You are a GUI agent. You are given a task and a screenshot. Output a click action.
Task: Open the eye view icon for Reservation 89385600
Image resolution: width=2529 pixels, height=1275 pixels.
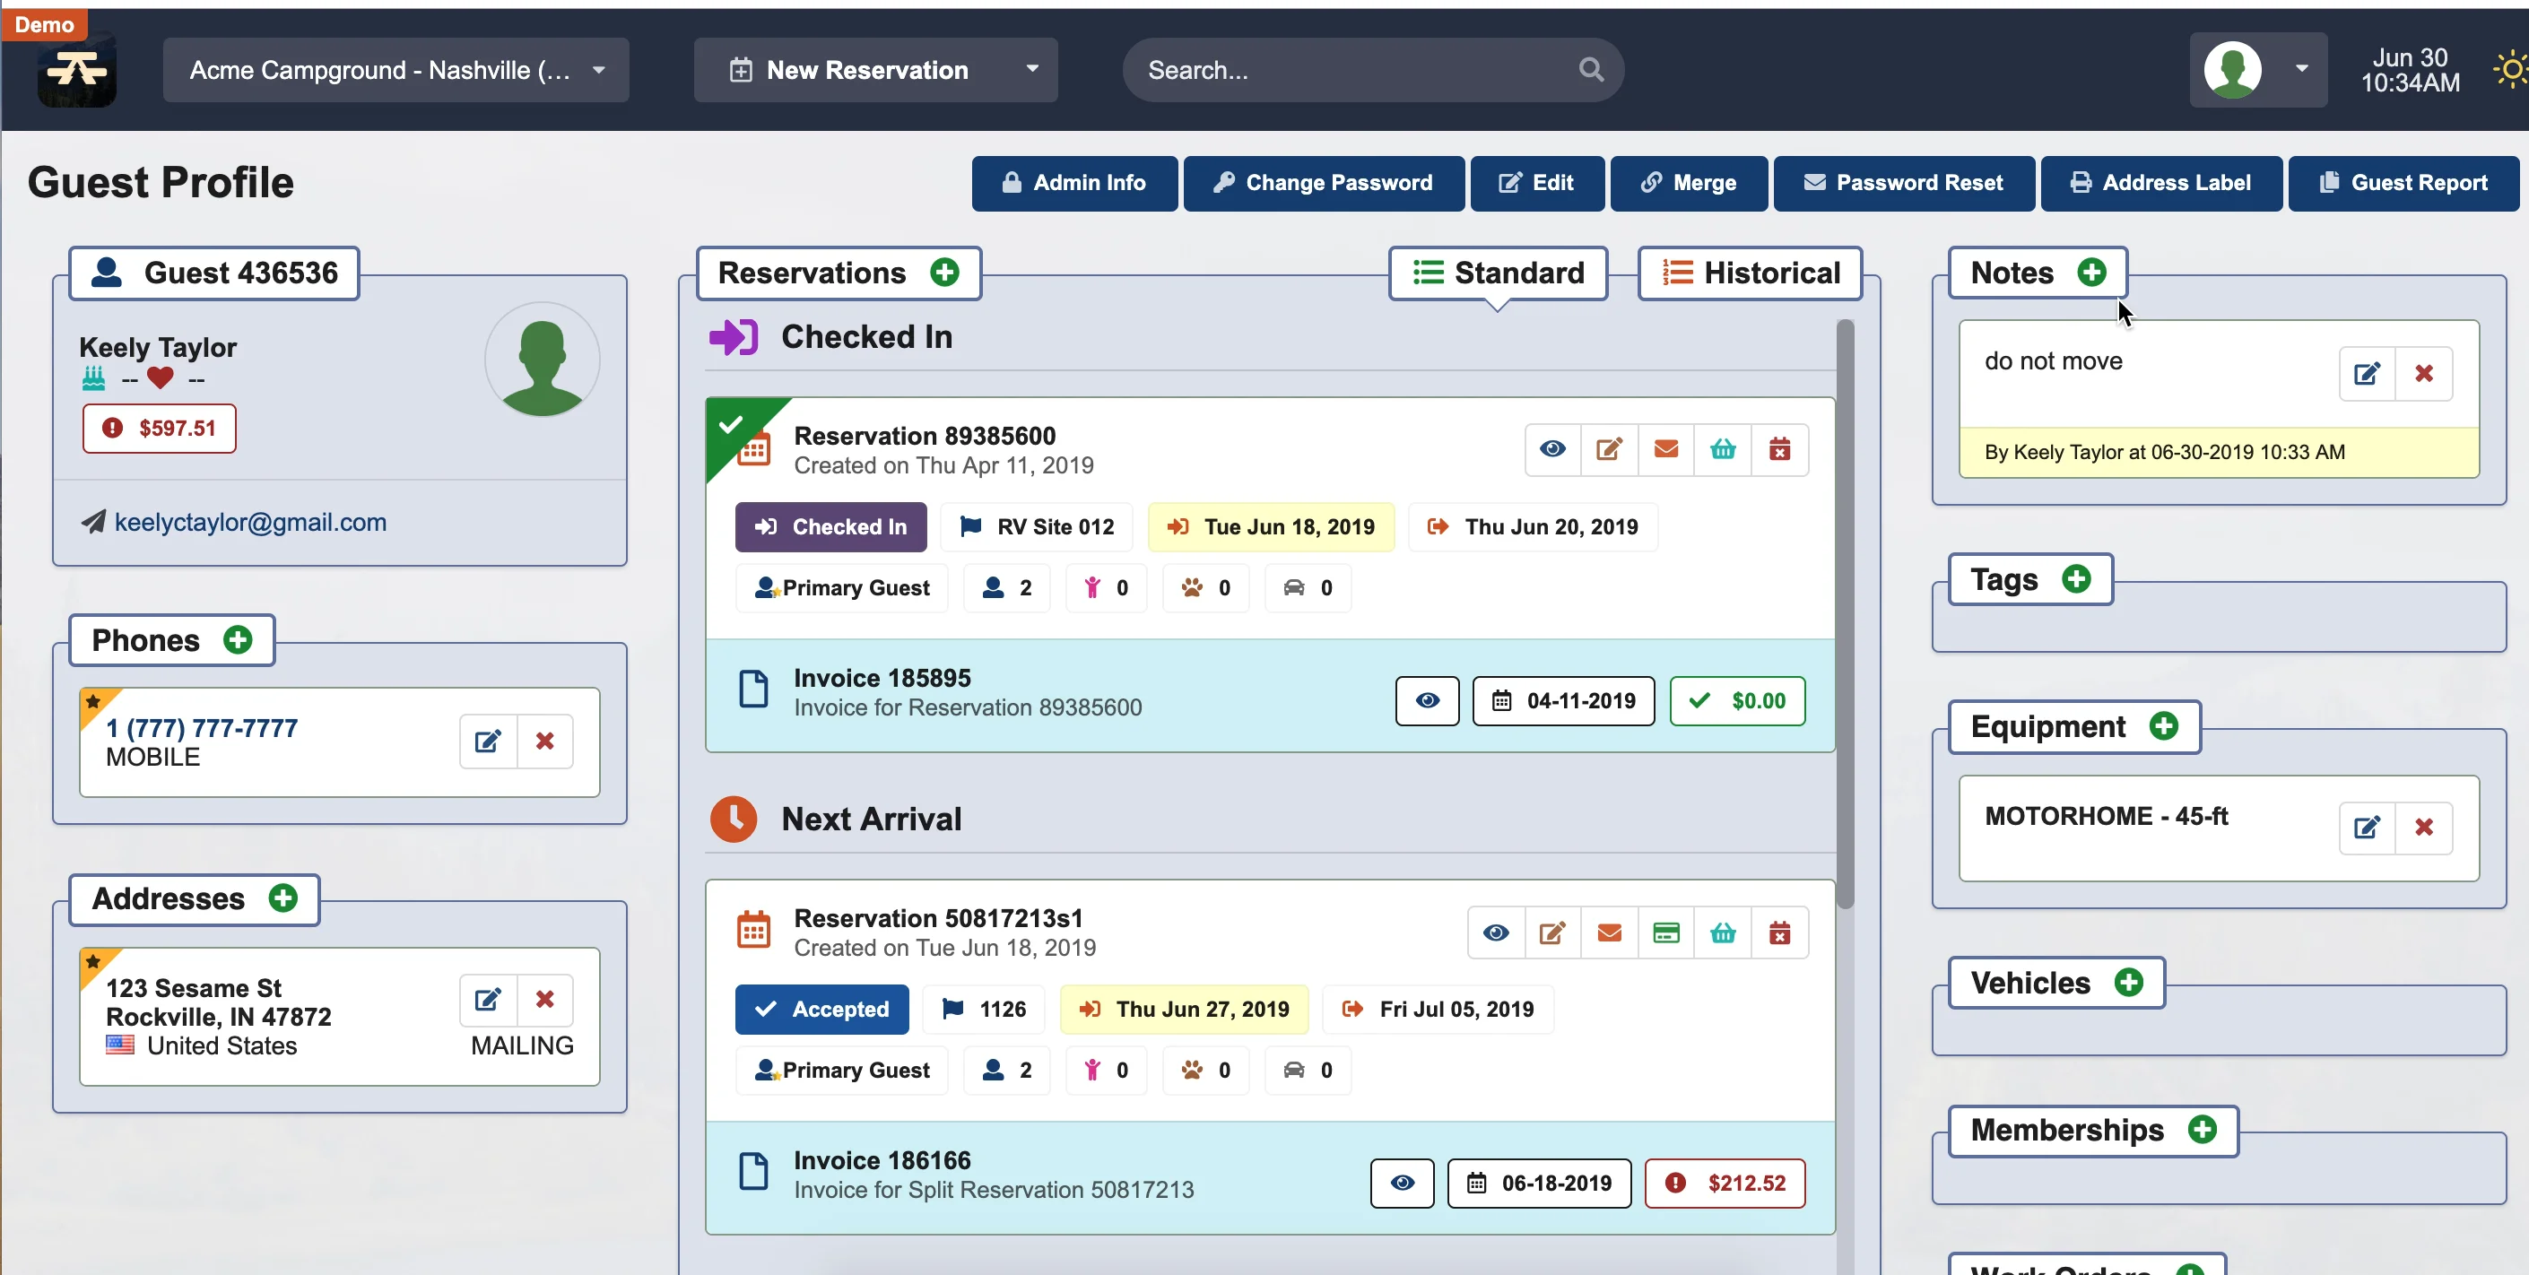click(x=1551, y=448)
